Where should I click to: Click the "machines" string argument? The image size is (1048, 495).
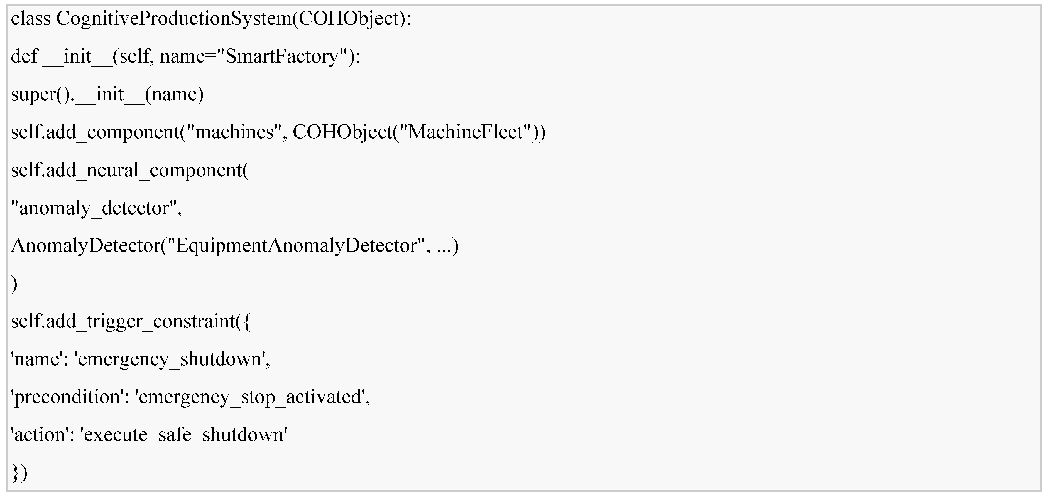tap(234, 132)
